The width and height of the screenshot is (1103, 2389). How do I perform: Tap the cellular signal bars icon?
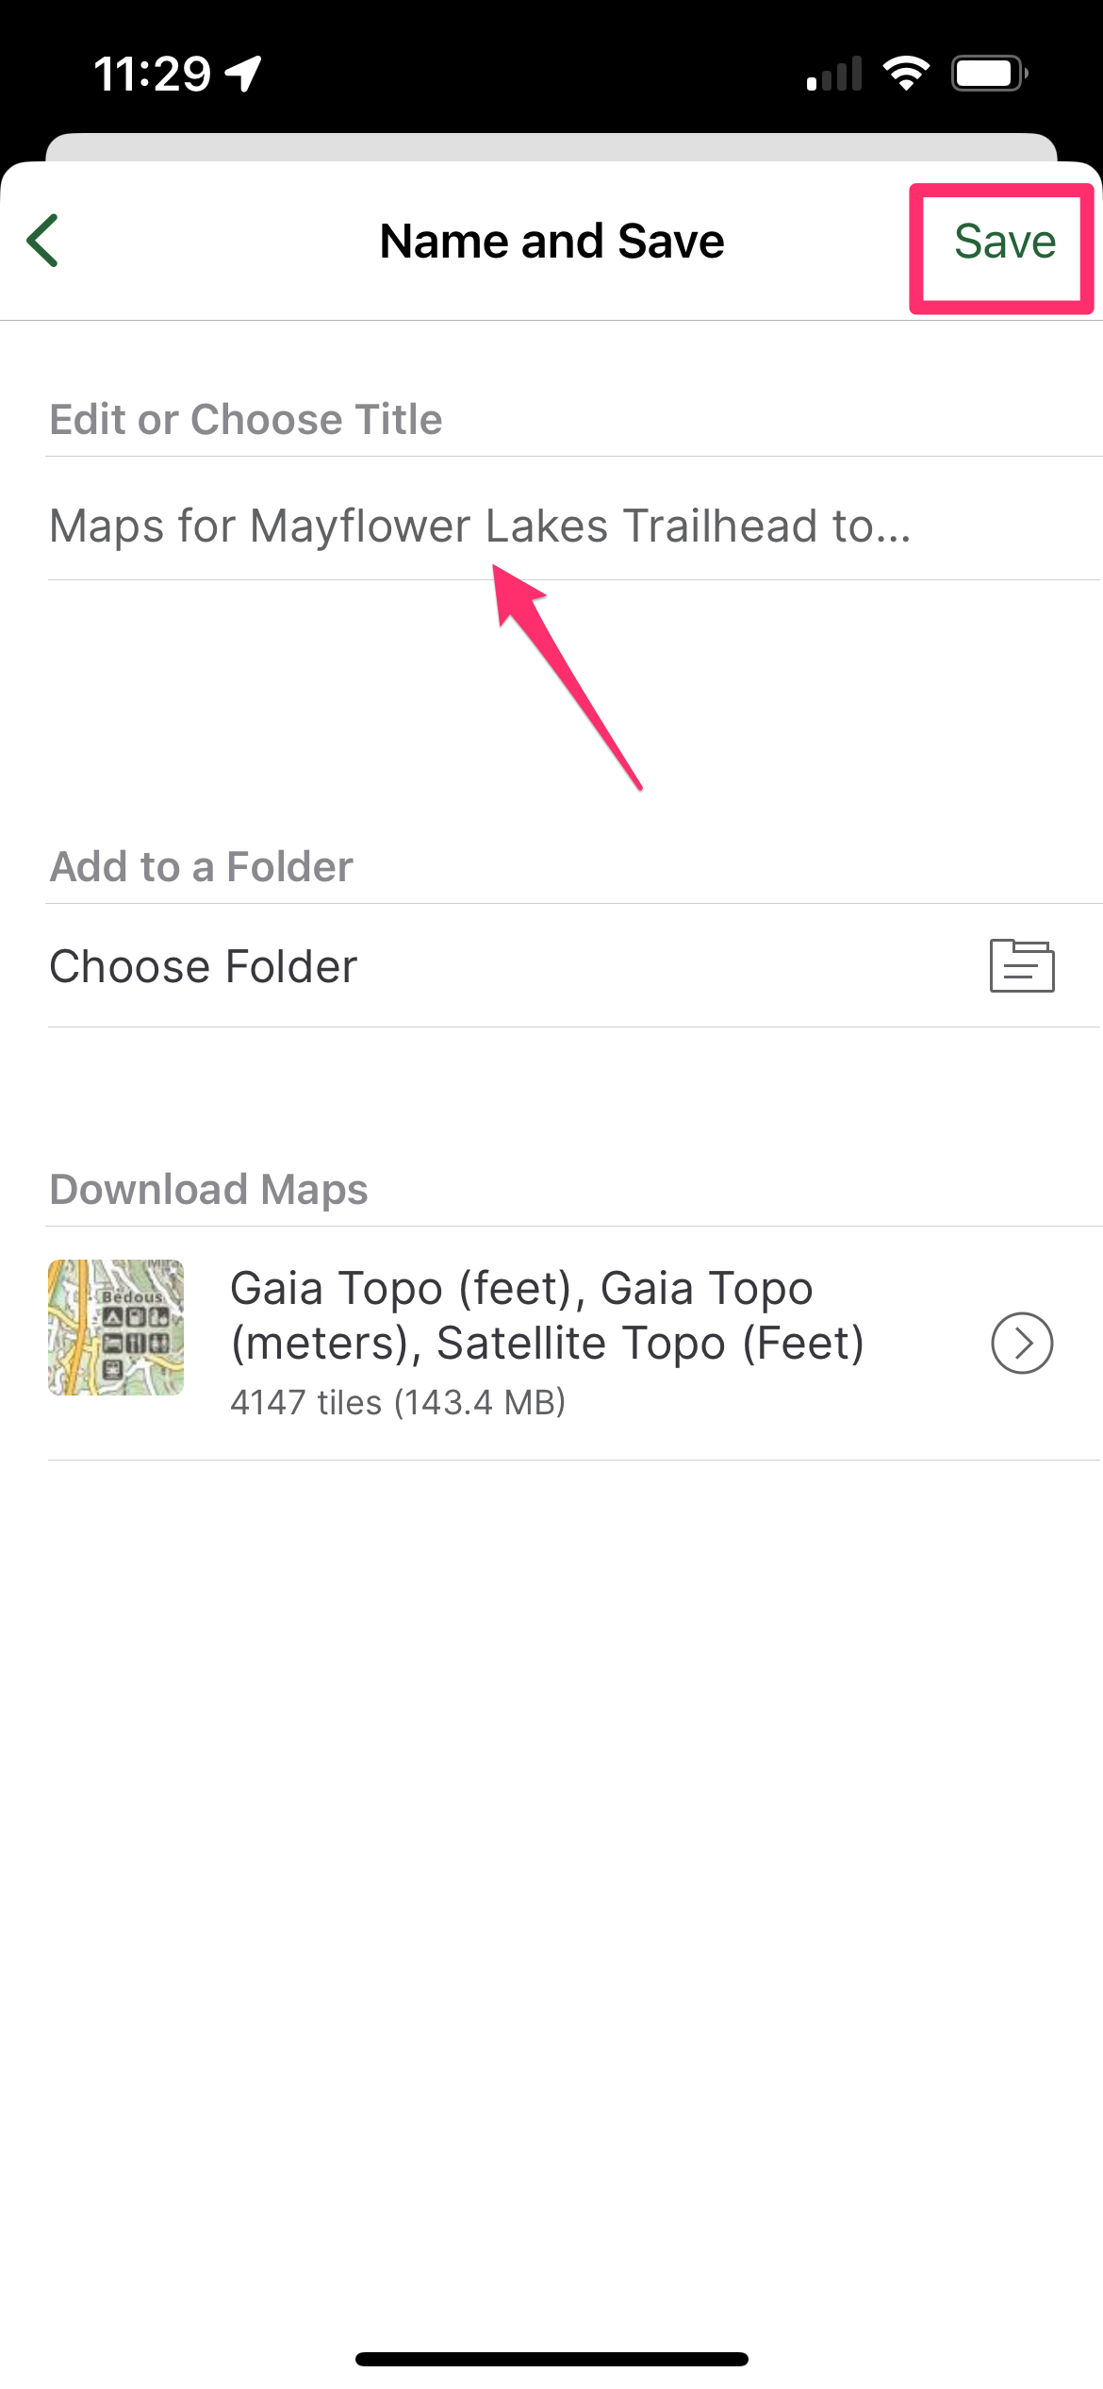coord(834,74)
